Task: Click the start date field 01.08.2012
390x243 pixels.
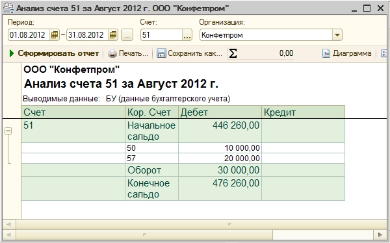Action: pyautogui.click(x=29, y=35)
